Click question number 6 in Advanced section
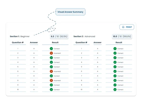The height and width of the screenshot is (101, 142). 81,71
